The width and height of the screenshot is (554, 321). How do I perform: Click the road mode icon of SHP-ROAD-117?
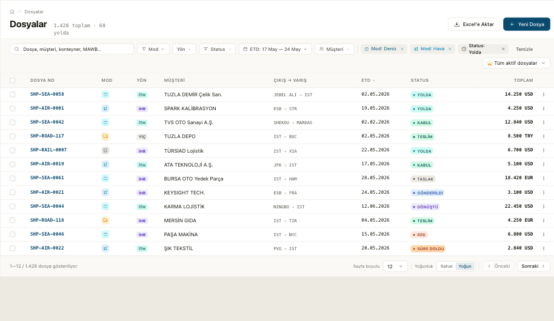coord(105,136)
